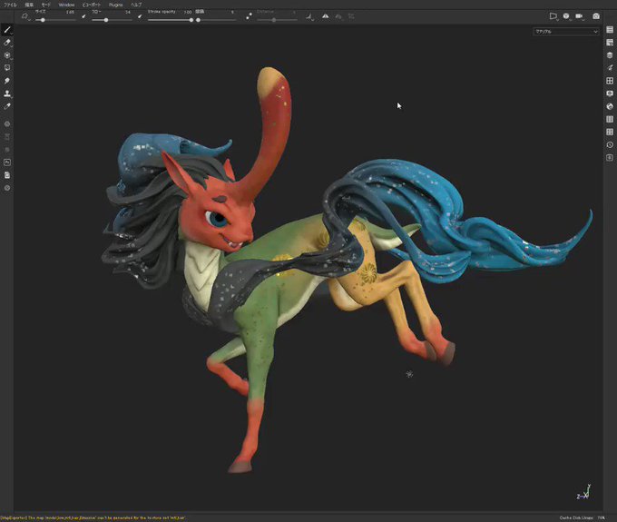Select the Smudge tool
Image resolution: width=617 pixels, height=522 pixels.
click(x=7, y=81)
